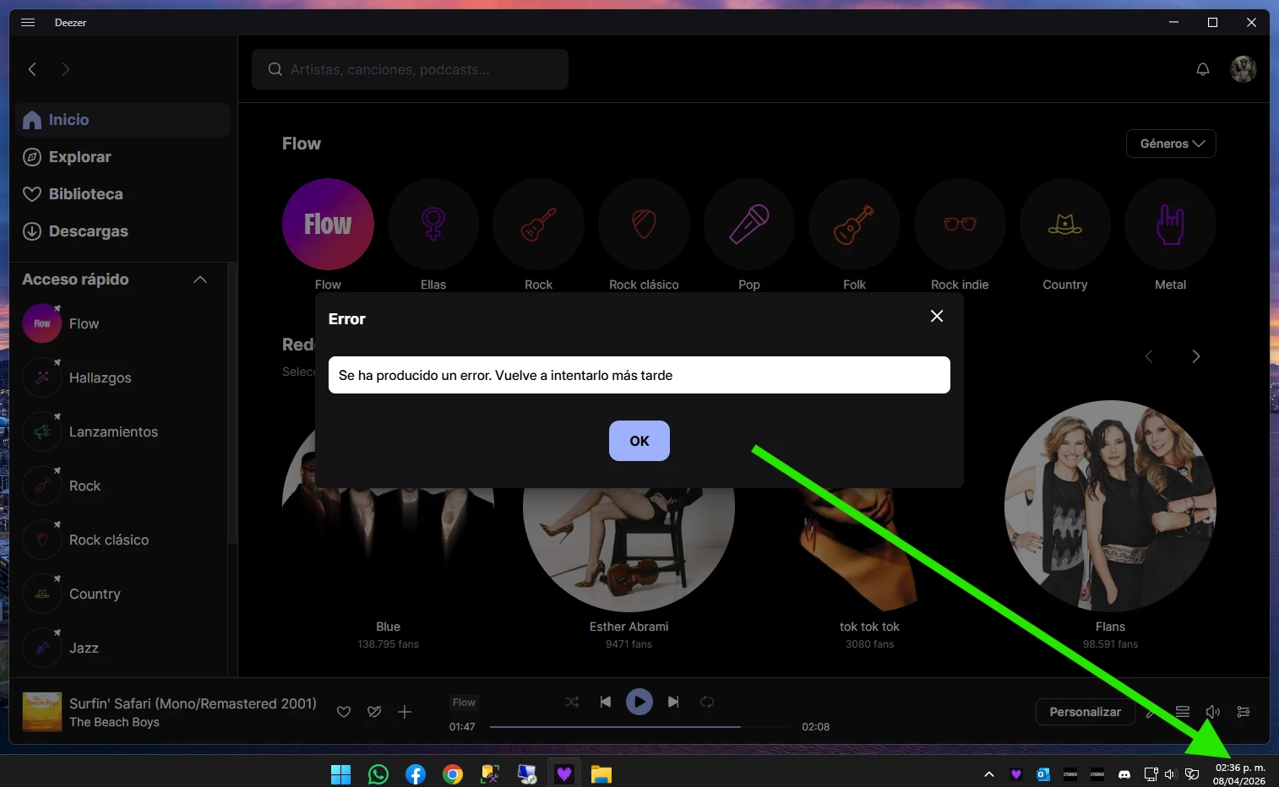Image resolution: width=1279 pixels, height=787 pixels.
Task: Open the Surfin' Safari track title
Action: click(193, 703)
